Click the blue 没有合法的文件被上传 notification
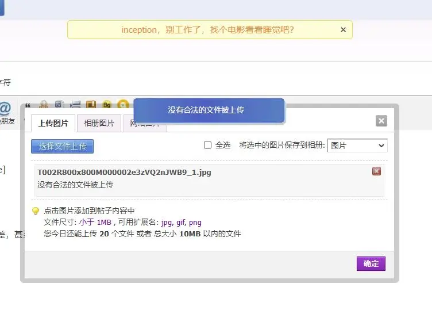432x310 pixels. (209, 110)
